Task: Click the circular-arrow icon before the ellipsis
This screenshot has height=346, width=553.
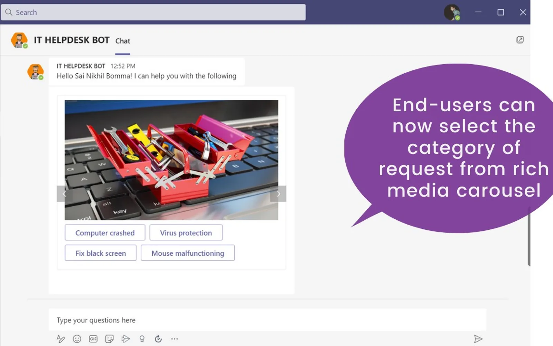Action: coord(158,339)
